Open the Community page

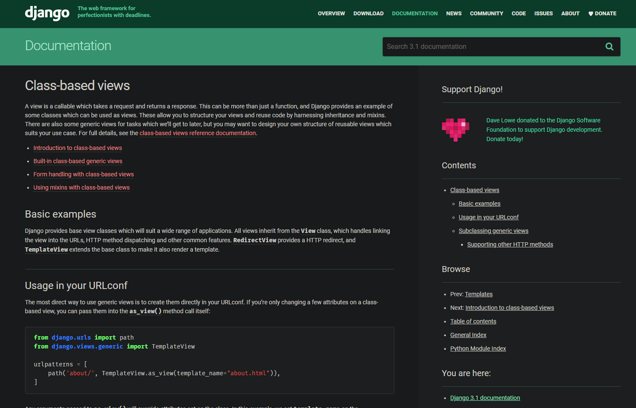[x=487, y=14]
